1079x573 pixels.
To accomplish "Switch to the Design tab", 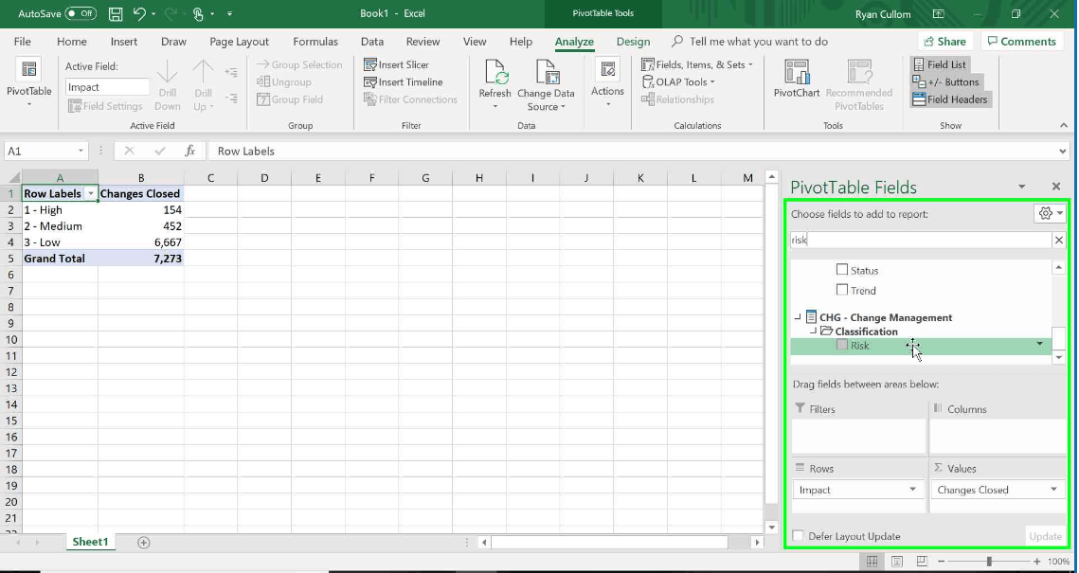I will [x=633, y=42].
